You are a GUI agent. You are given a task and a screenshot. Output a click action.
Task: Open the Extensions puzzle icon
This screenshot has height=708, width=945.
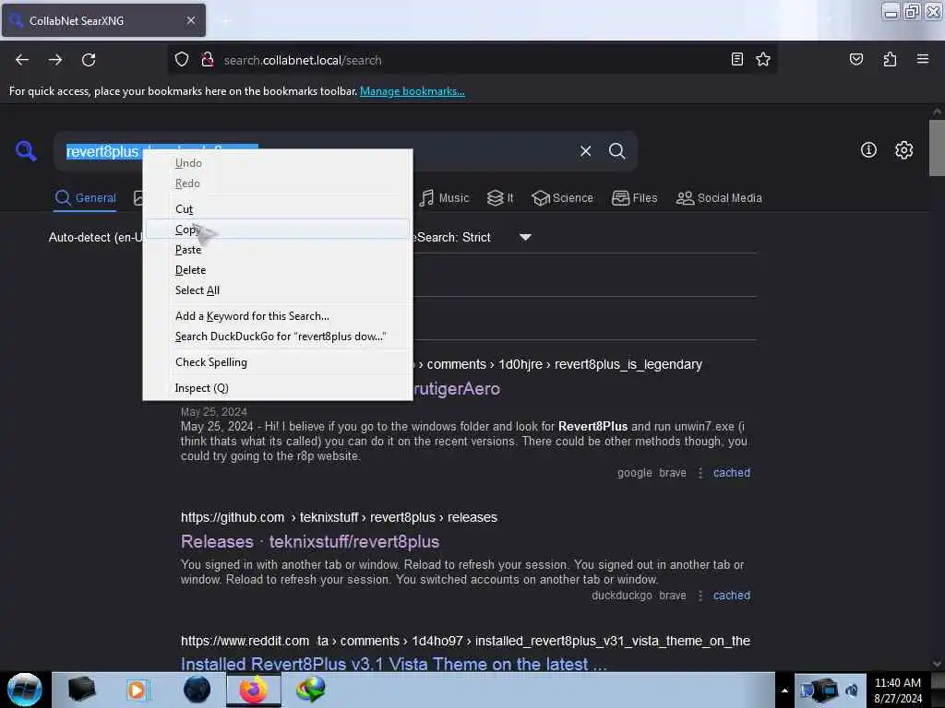tap(890, 59)
